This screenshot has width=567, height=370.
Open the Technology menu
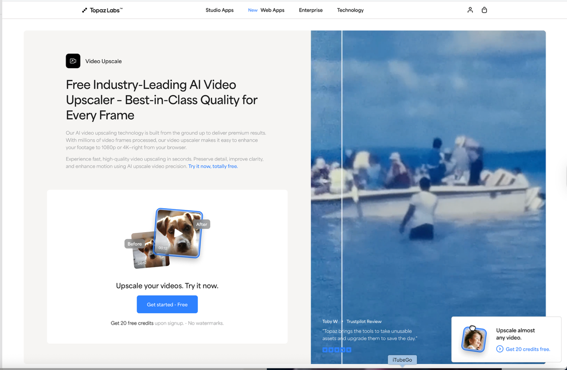pos(350,10)
